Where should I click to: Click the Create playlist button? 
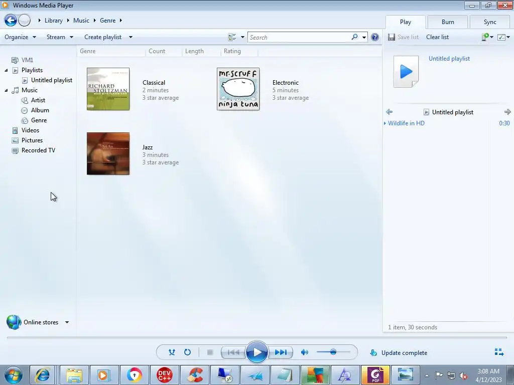(103, 37)
